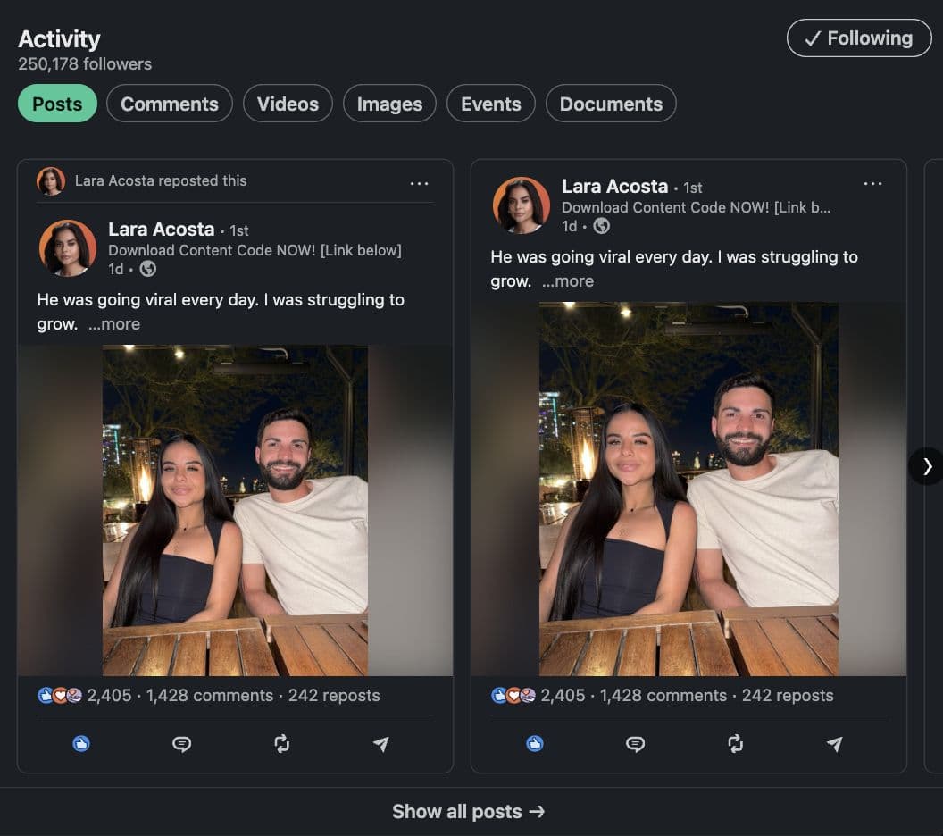The width and height of the screenshot is (943, 836).
Task: Toggle the Following button off
Action: click(x=858, y=38)
